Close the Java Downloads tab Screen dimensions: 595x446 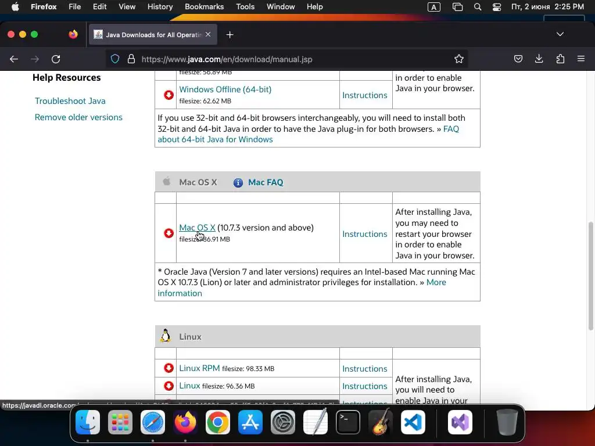tap(208, 34)
